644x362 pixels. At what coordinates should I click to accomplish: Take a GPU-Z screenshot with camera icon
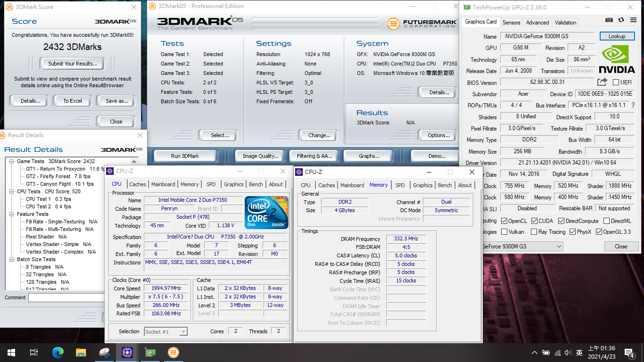click(609, 20)
